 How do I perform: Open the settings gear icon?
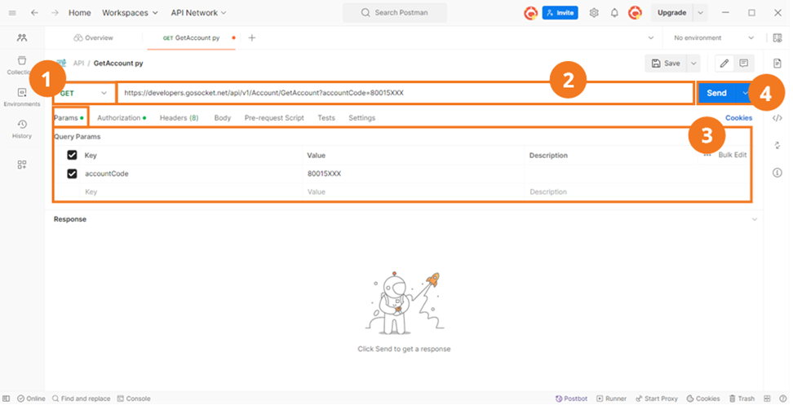tap(594, 12)
